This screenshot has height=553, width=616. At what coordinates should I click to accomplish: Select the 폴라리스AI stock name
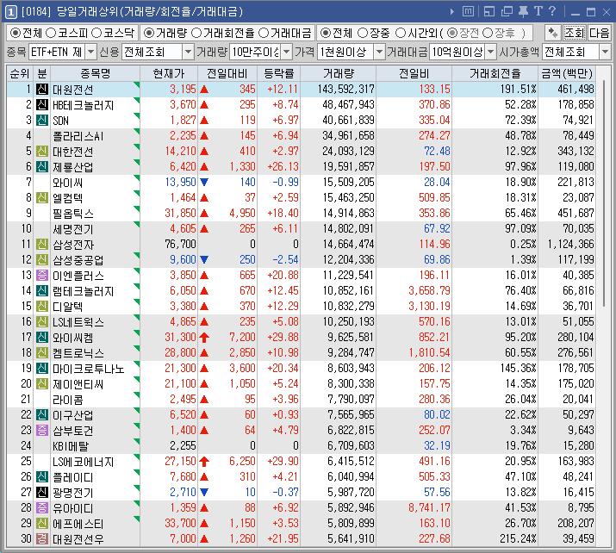click(78, 136)
